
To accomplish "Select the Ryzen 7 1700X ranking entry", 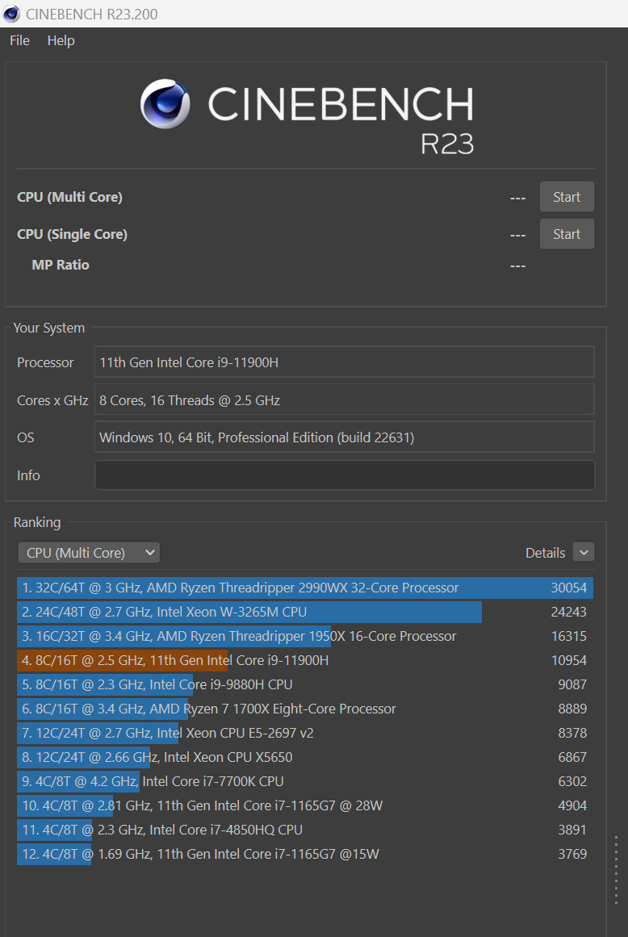I will click(x=305, y=709).
